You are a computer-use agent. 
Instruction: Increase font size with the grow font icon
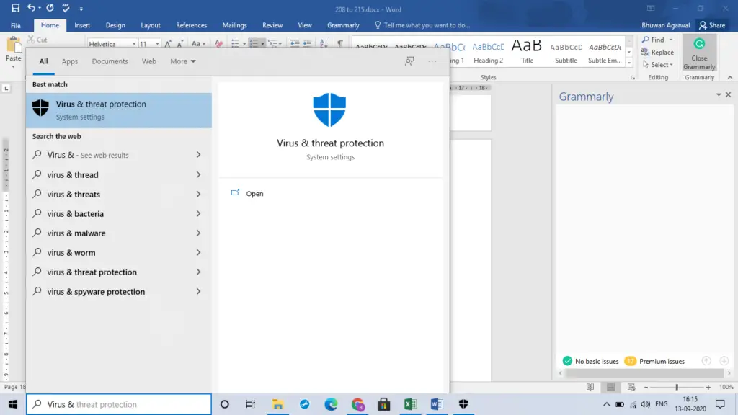(x=168, y=44)
